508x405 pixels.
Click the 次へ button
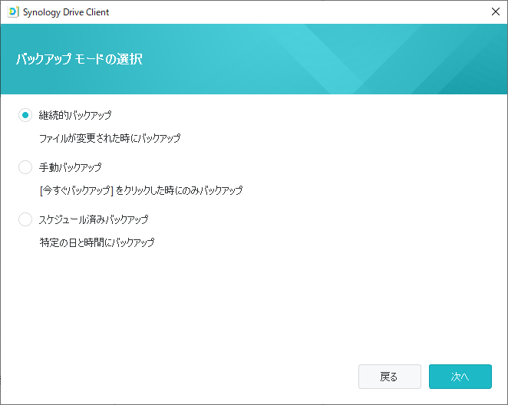coord(460,377)
